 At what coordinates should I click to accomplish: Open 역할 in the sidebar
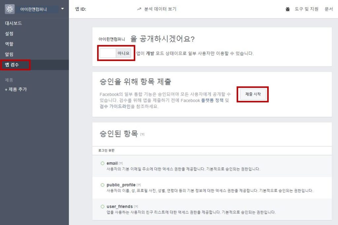pyautogui.click(x=9, y=44)
